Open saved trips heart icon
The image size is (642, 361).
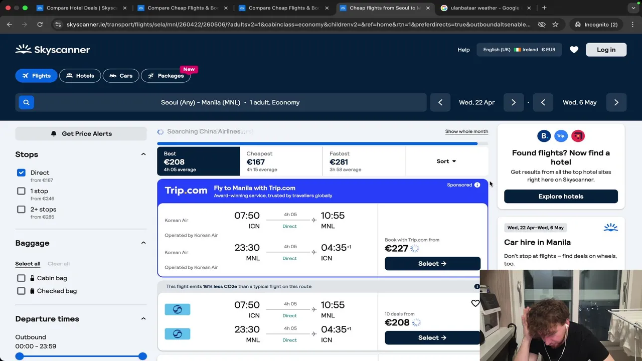point(574,50)
